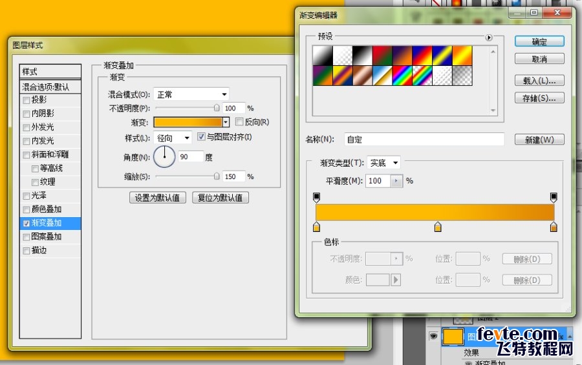Image resolution: width=582 pixels, height=365 pixels.
Task: Enable the 投影 drop shadow checkbox
Action: (27, 100)
